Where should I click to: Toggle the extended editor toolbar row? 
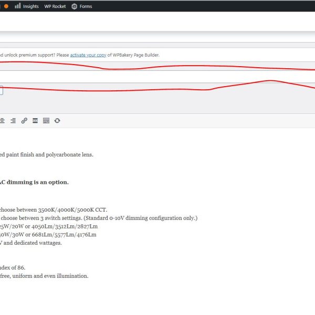pyautogui.click(x=46, y=121)
